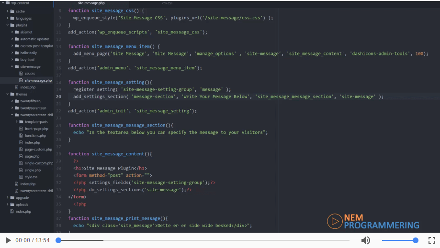This screenshot has width=440, height=248.
Task: Expand the custom-post-template folder
Action: 12,45
